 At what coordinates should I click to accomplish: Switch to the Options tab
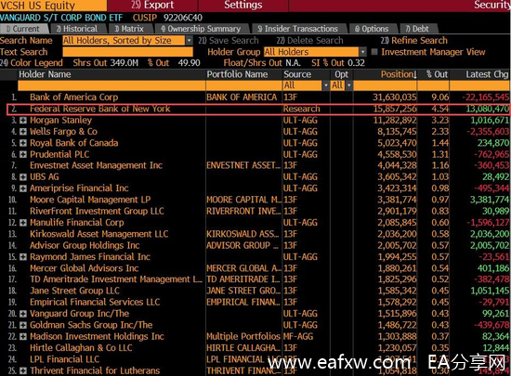373,29
